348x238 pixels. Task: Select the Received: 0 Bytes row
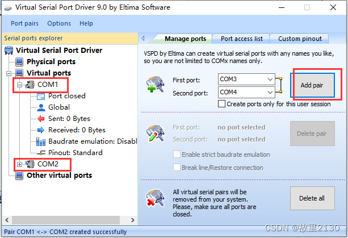point(77,130)
